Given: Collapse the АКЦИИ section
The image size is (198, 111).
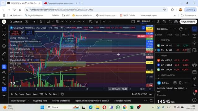Looking at the screenshot, I should pos(158,55).
